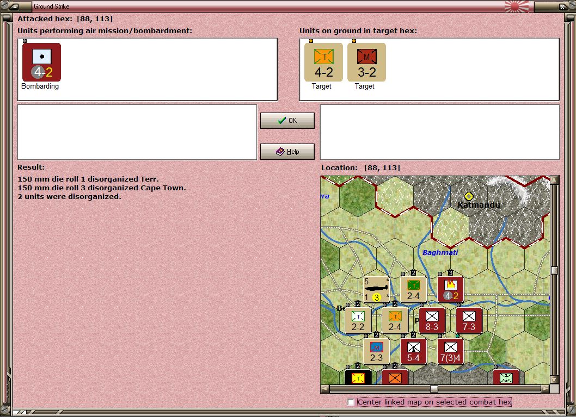Screen dimensions: 576x417
Task: Select the bombarding 4-2 artillery unit
Action: (41, 63)
